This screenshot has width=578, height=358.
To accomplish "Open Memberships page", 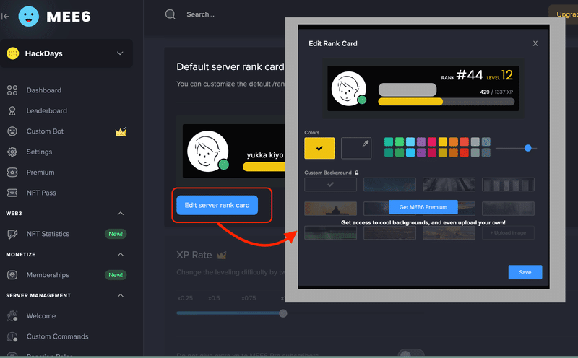I will [48, 275].
